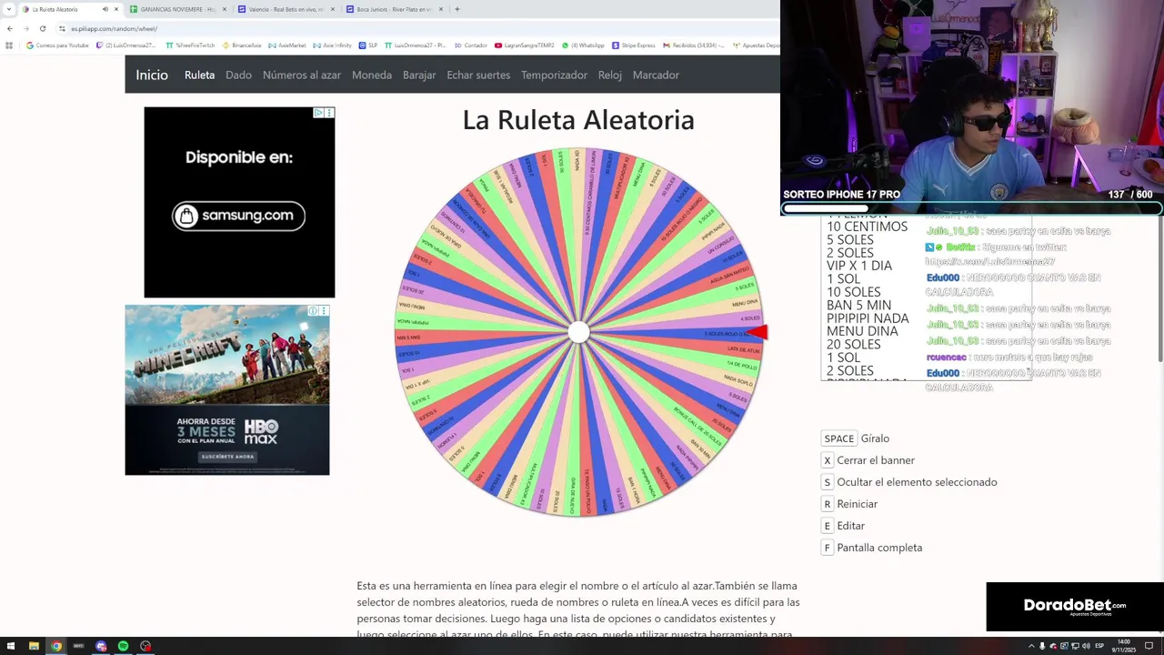This screenshot has width=1164, height=655.
Task: Click the chat panel scrollbar
Action: click(1160, 291)
